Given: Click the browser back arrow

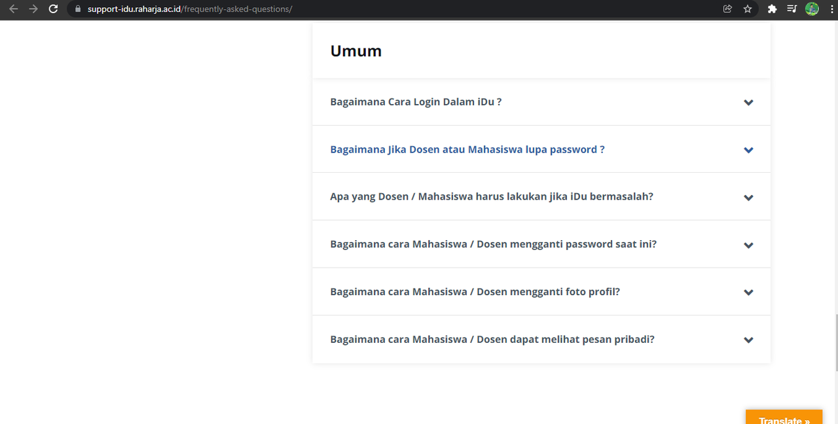Looking at the screenshot, I should tap(13, 9).
